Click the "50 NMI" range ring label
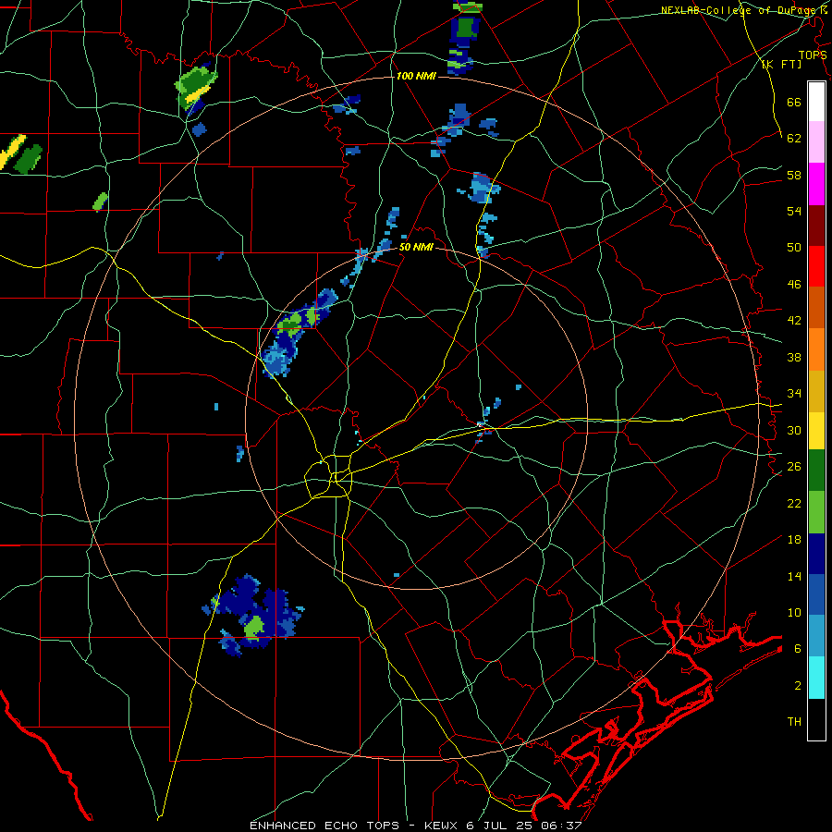Viewport: 832px width, 832px height. [x=416, y=247]
